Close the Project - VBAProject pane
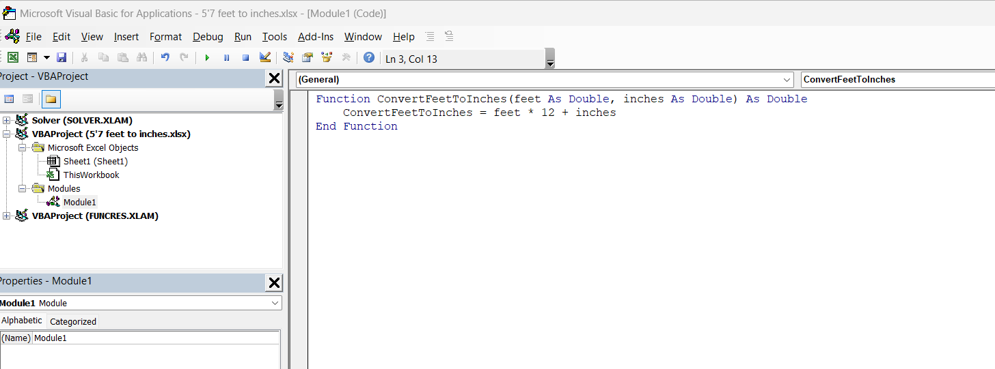This screenshot has height=369, width=995. 273,78
